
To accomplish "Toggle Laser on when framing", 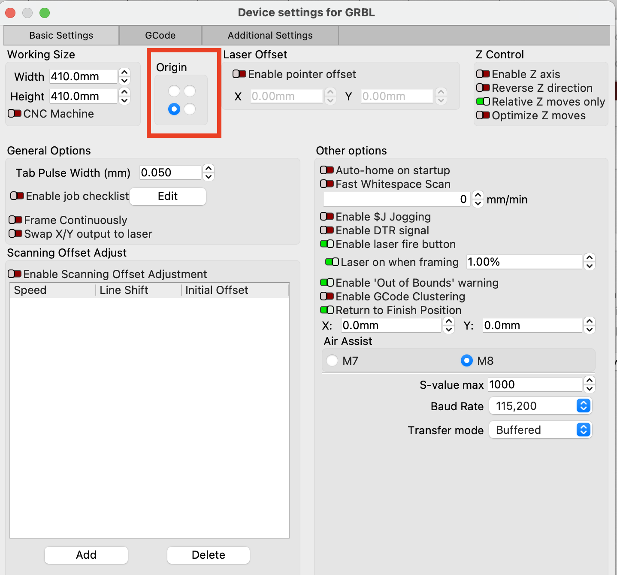I will [332, 262].
